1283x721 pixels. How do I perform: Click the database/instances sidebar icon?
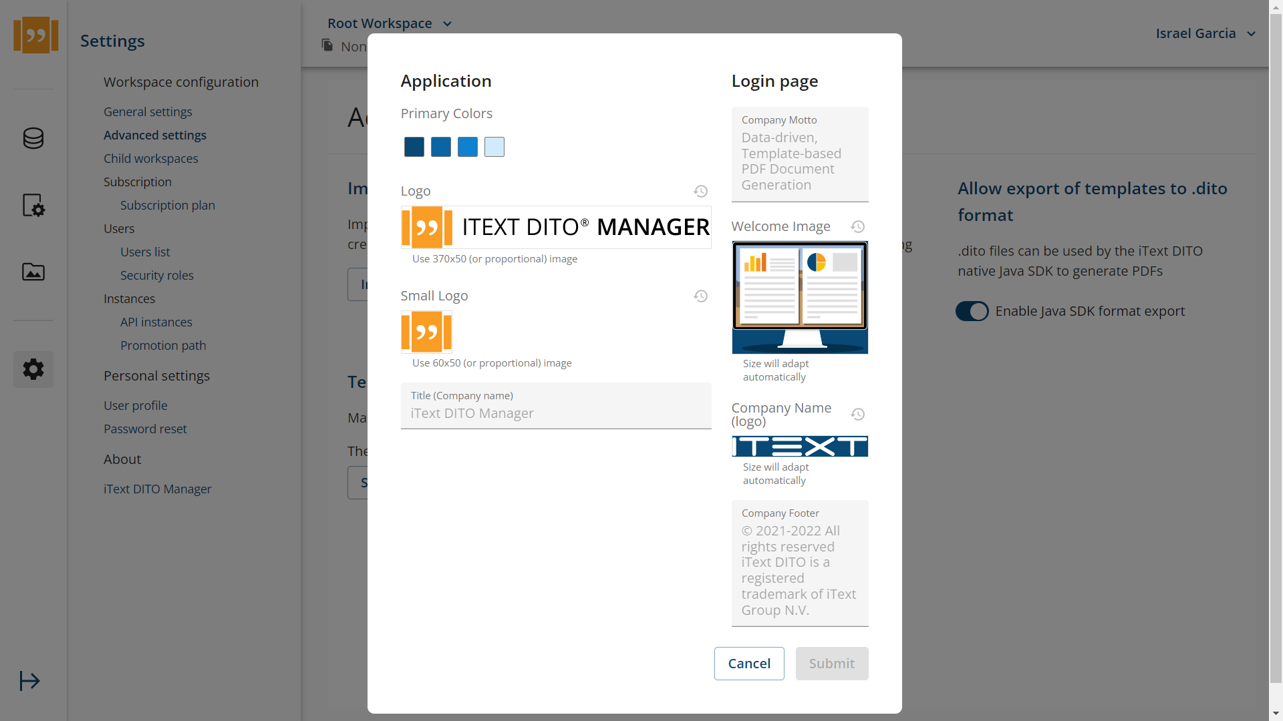click(x=33, y=138)
